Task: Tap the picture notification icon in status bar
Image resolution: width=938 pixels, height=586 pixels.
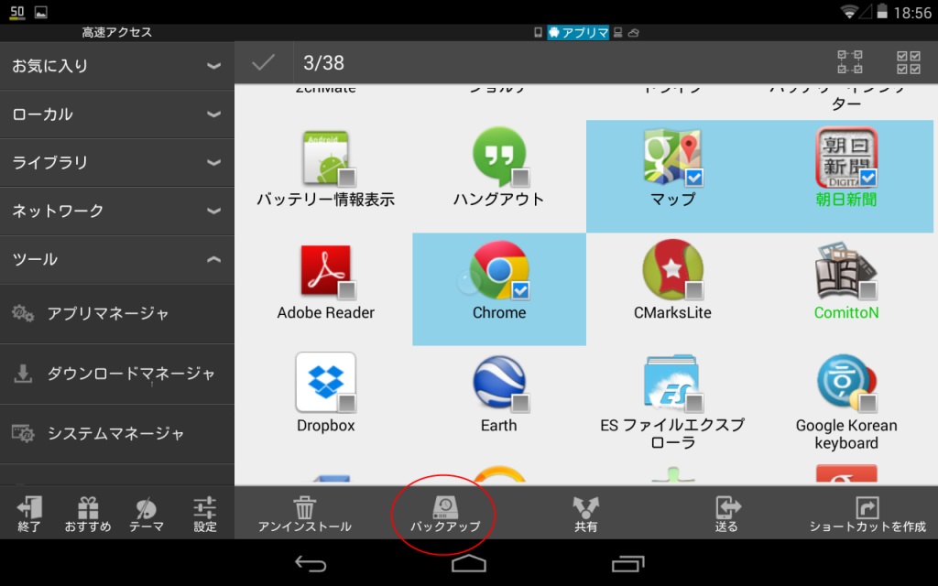Action: click(x=41, y=12)
